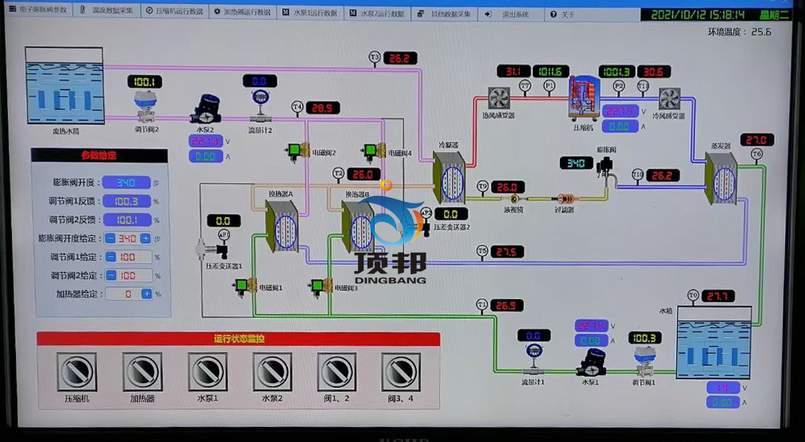Click the 压缩机 compressor icon in diagram
Image resolution: width=805 pixels, height=442 pixels.
click(x=586, y=99)
